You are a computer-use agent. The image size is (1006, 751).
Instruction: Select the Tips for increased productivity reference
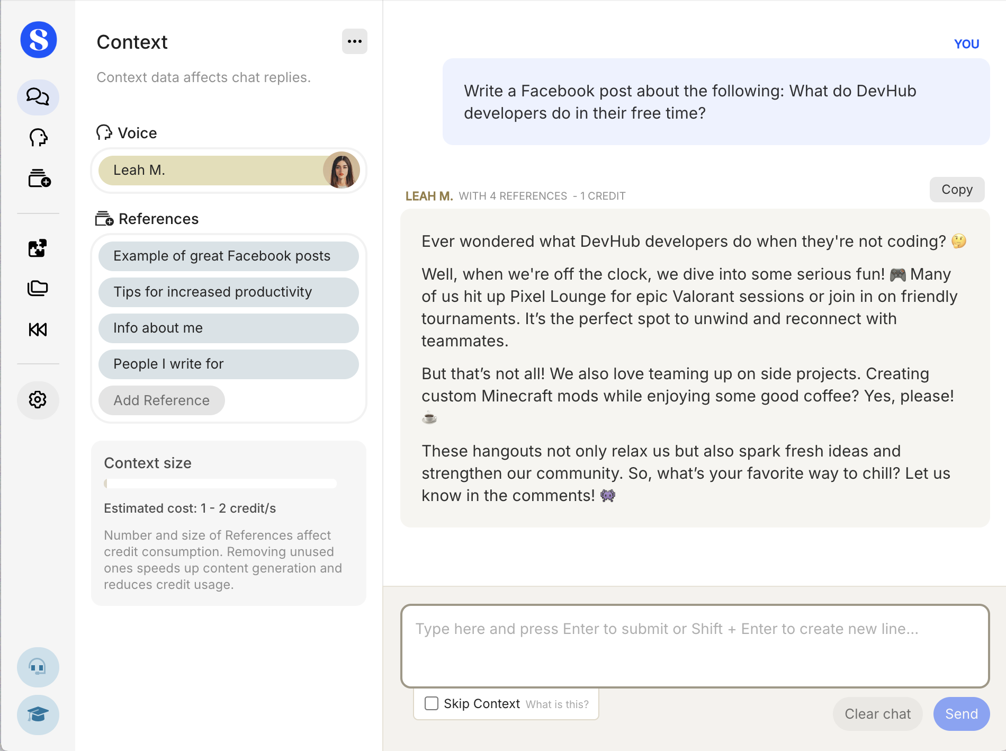click(229, 292)
